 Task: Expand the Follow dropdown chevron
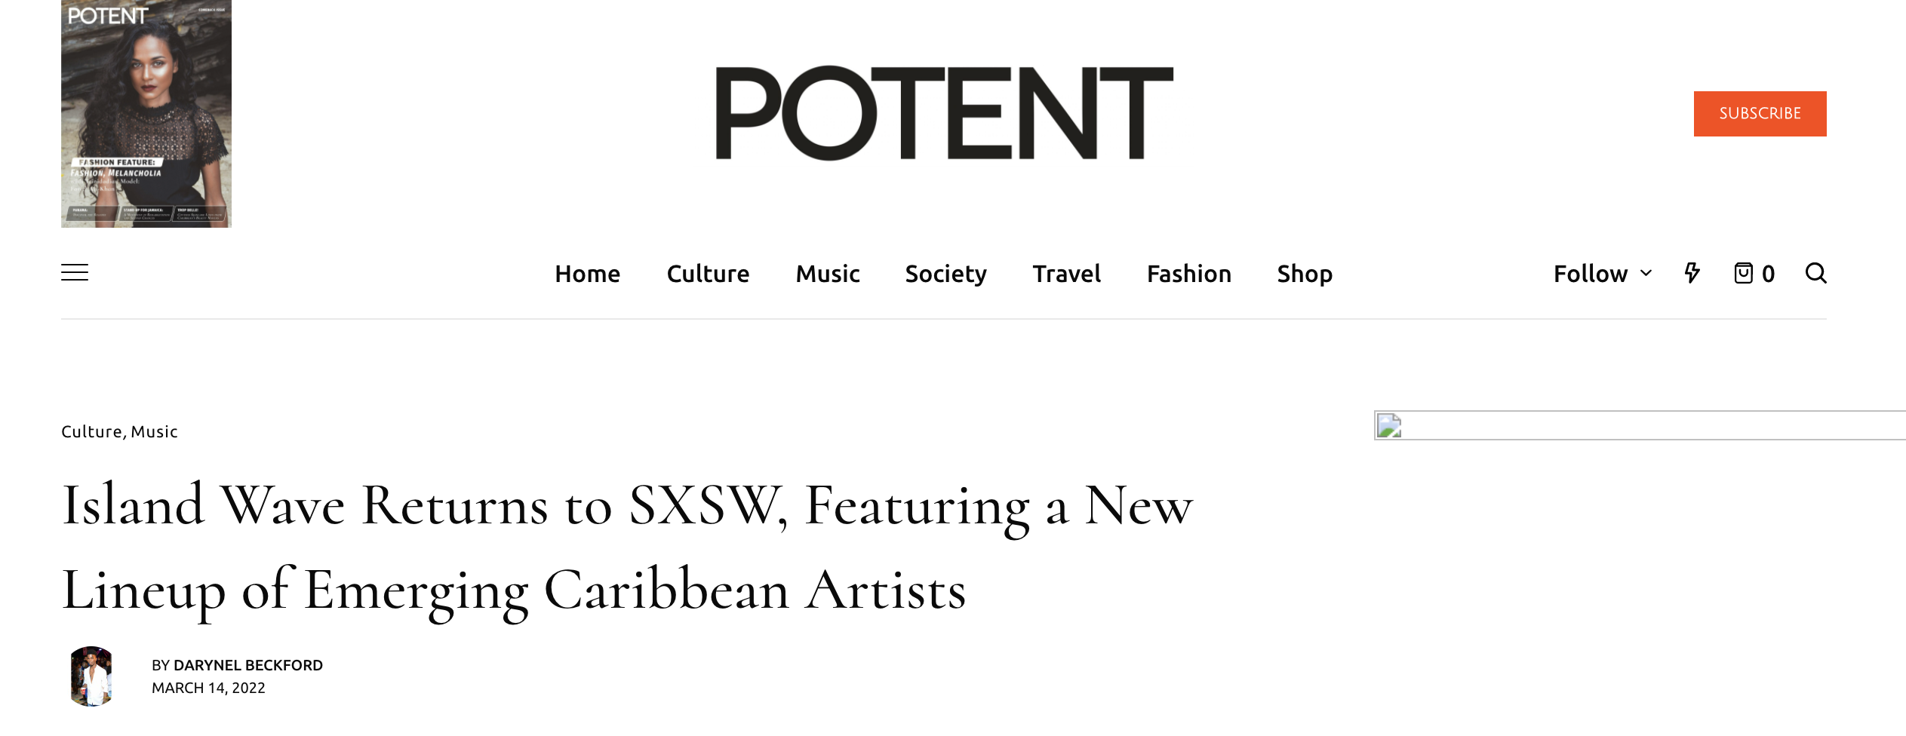click(1646, 273)
